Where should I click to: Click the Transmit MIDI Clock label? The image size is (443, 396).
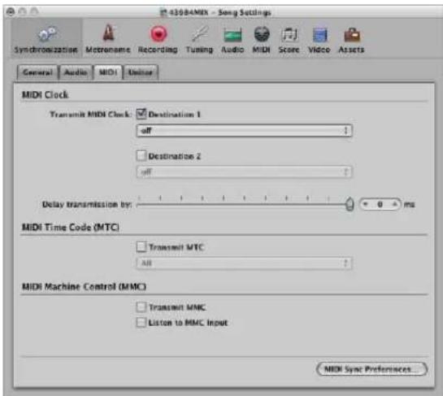pos(91,114)
